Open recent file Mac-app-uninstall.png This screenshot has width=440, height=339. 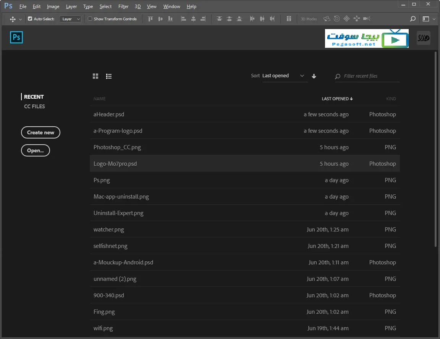click(x=245, y=197)
